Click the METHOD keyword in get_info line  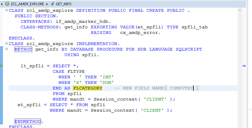(23, 49)
